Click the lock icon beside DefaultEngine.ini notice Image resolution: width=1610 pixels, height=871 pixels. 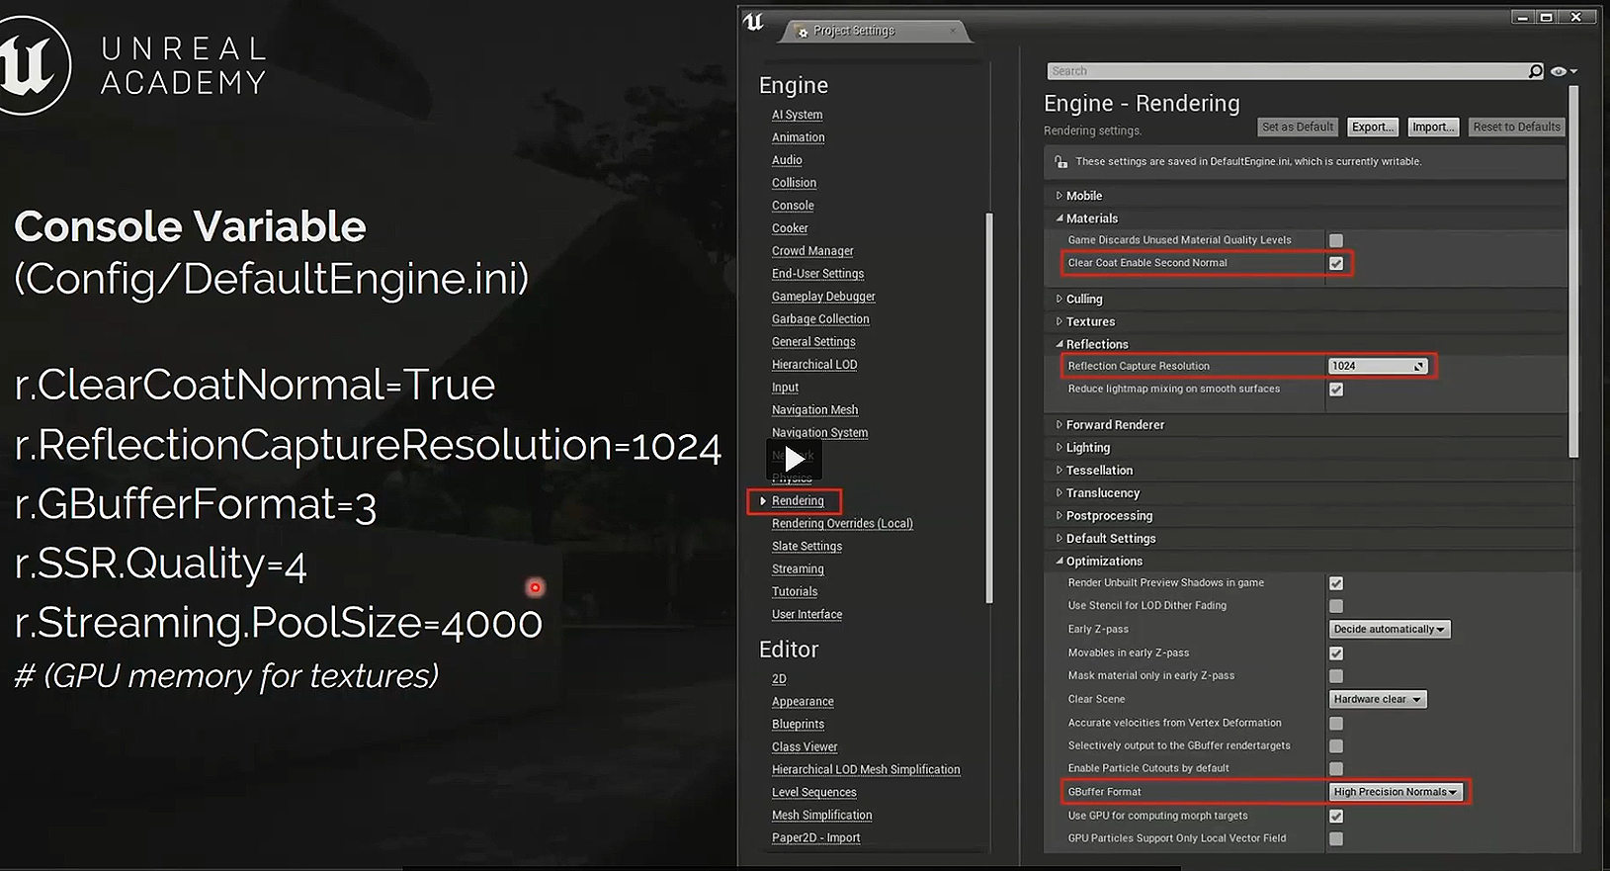[1060, 161]
